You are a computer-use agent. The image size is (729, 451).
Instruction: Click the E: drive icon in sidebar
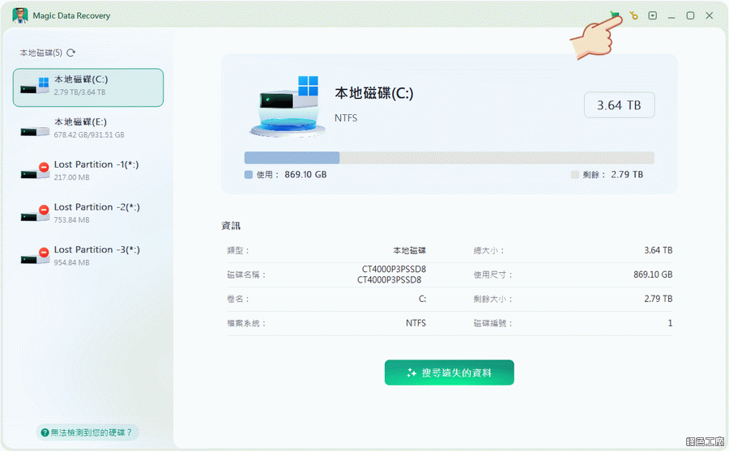coord(32,129)
